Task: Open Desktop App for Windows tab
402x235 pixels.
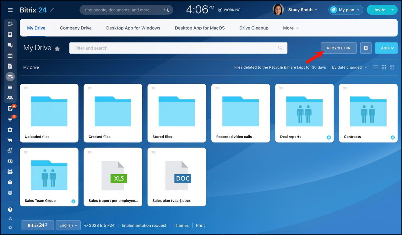Action: click(x=133, y=28)
